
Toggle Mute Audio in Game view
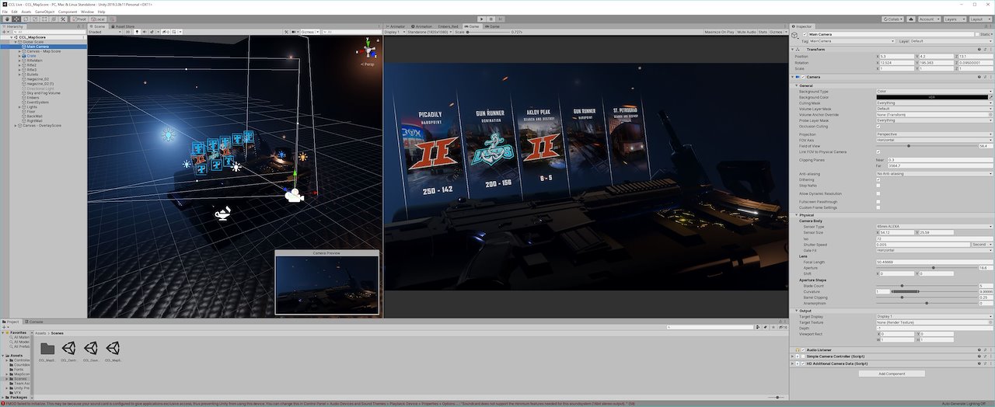(x=746, y=32)
